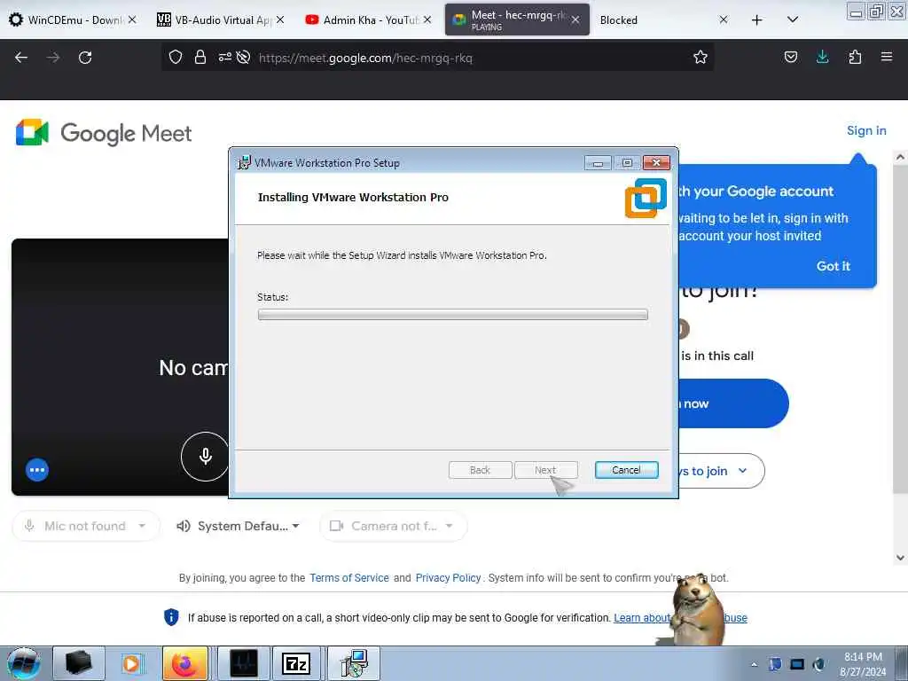Open the Camera not found dropdown
908x681 pixels.
click(393, 526)
